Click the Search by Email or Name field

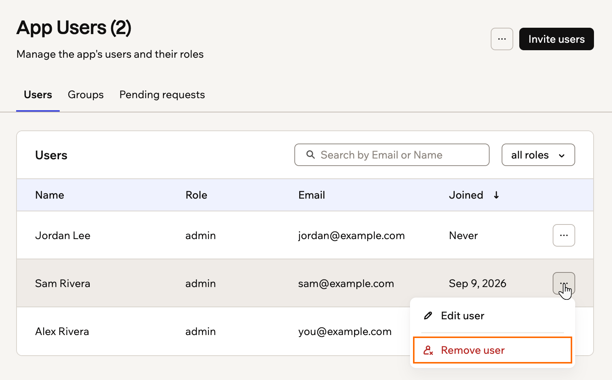click(x=392, y=155)
